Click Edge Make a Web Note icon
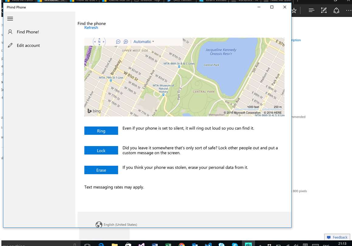352x246 pixels. [x=324, y=10]
